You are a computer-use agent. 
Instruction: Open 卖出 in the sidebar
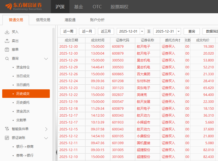[15, 41]
